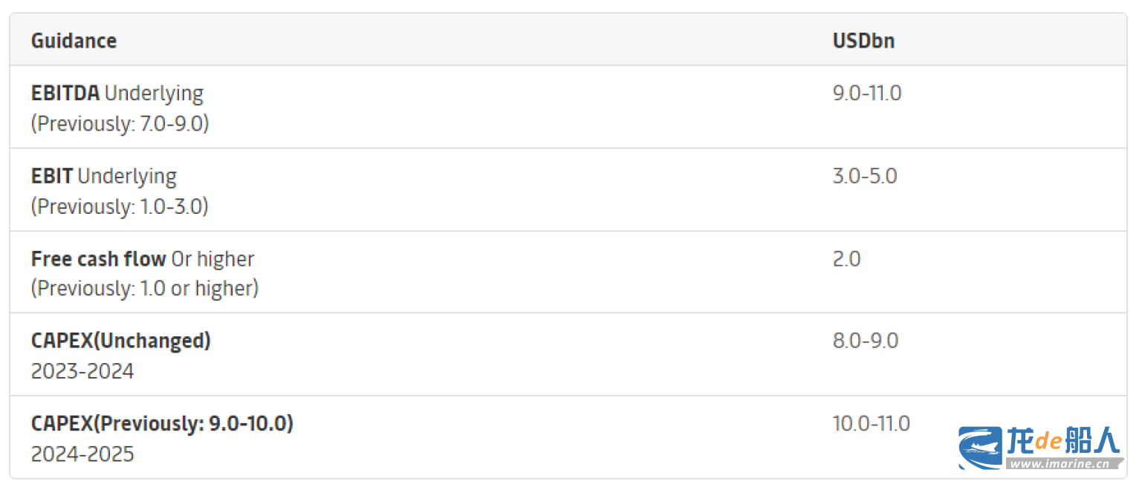Click the Previously: 1.0-3.0 note

120,206
